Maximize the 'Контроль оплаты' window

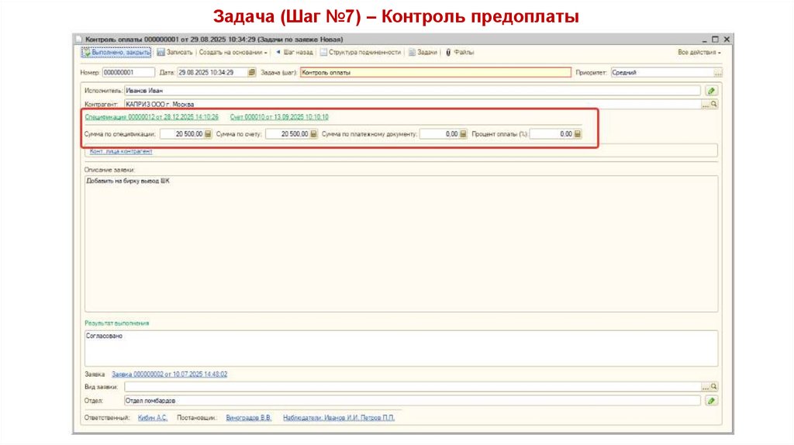pos(715,39)
